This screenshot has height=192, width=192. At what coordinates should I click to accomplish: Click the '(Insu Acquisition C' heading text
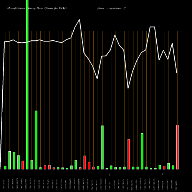coord(111,8)
